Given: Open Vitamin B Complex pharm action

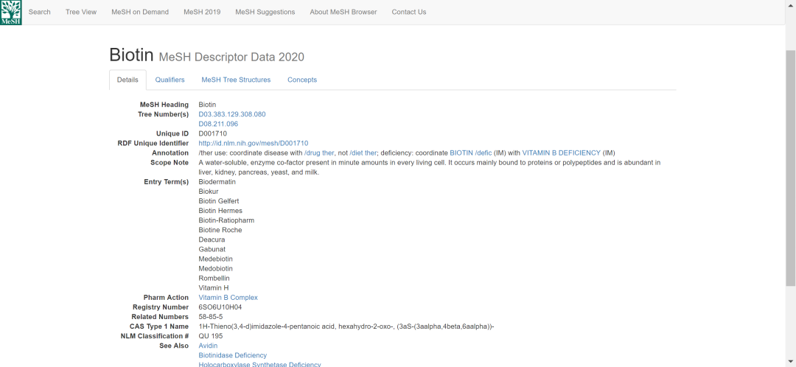Looking at the screenshot, I should 228,298.
